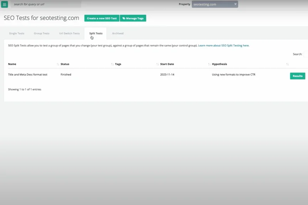This screenshot has height=205, width=308.
Task: Follow the Learn more about SEO Split Testing link
Action: (x=224, y=45)
